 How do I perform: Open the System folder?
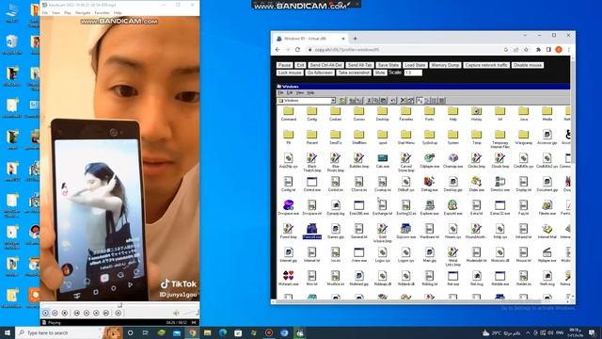[x=453, y=137]
